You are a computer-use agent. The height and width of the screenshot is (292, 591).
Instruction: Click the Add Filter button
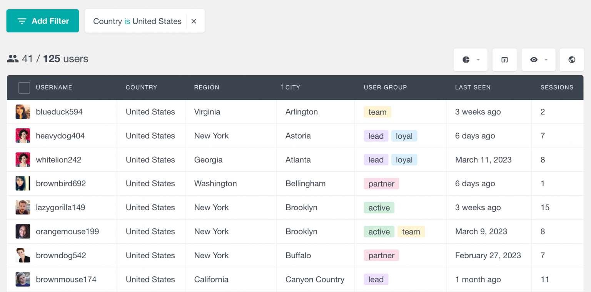click(43, 21)
